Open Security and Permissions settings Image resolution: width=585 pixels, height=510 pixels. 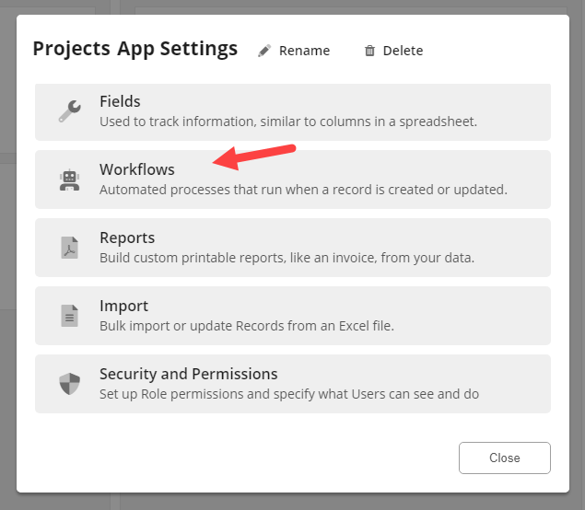point(293,384)
